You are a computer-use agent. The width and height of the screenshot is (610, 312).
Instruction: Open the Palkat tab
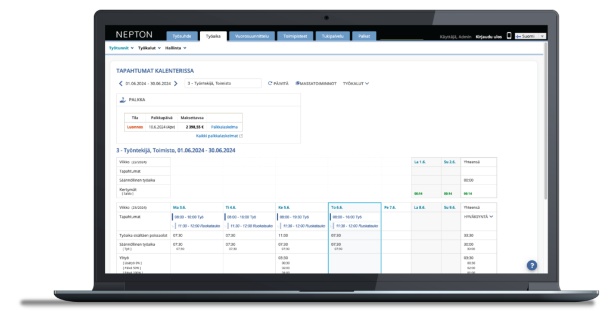[x=364, y=36]
